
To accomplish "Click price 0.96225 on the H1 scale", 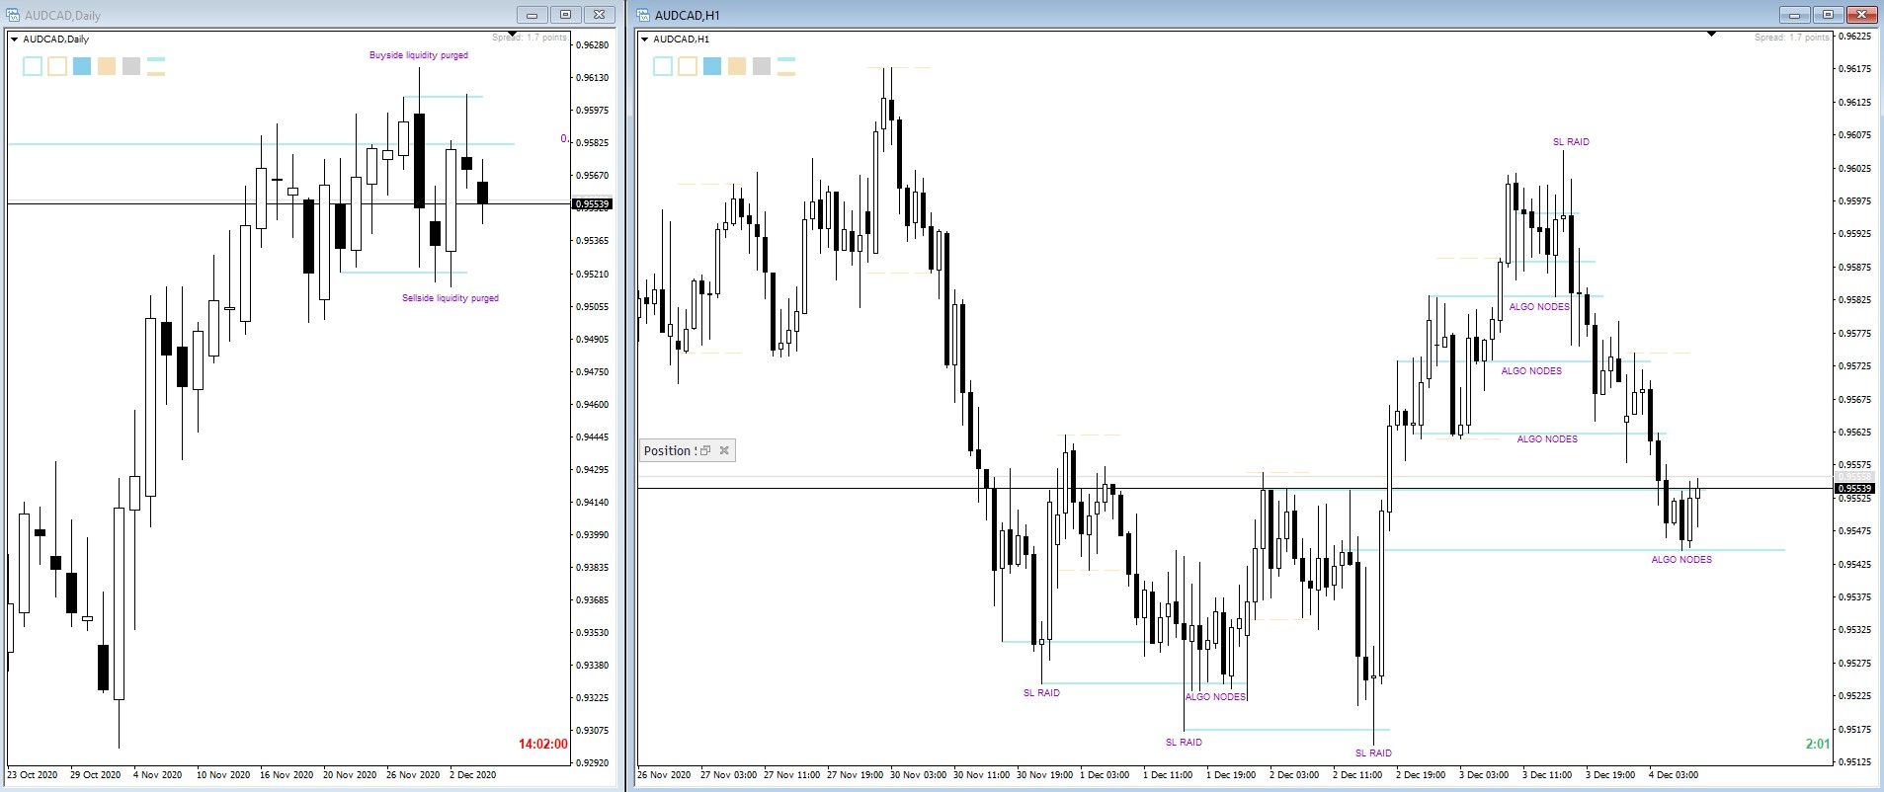I will pyautogui.click(x=1854, y=37).
